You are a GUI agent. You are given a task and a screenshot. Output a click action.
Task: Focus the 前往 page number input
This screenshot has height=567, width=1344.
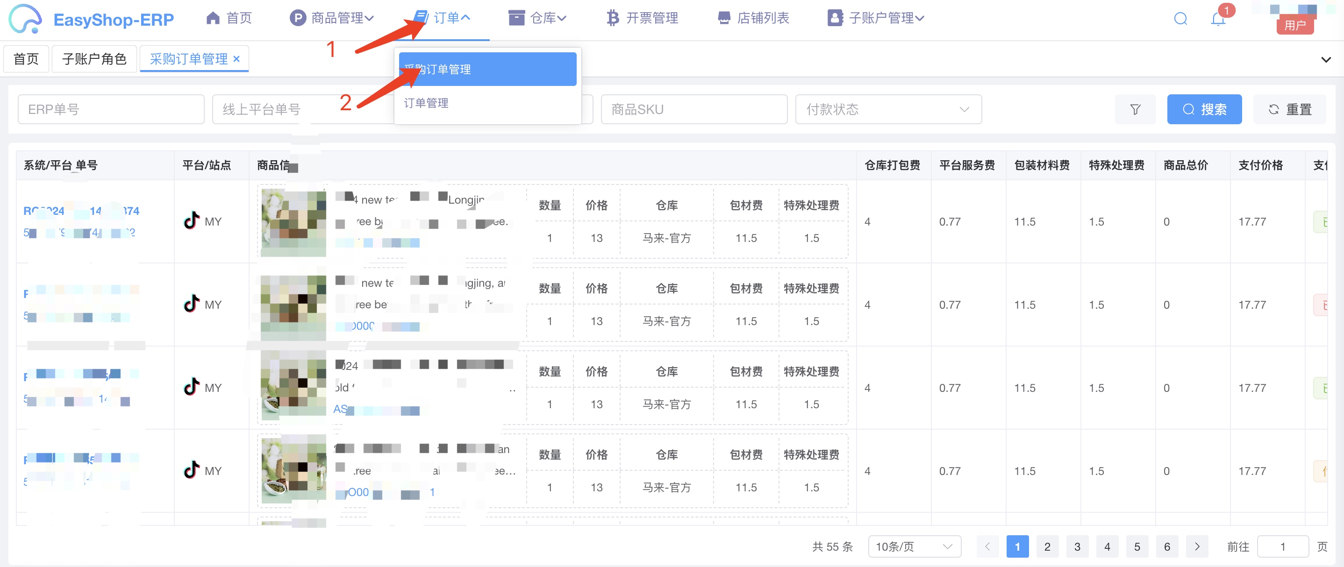(1283, 546)
